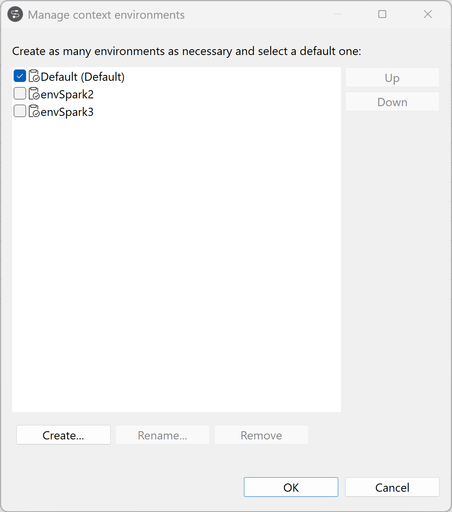Click the envSpark3 environment clipboard icon
Viewport: 452px width, 512px height.
point(34,112)
